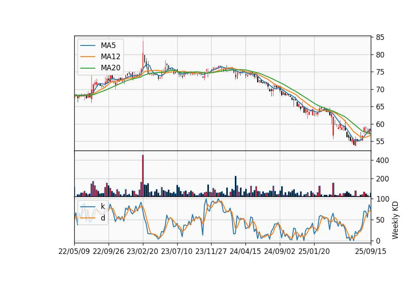The height and width of the screenshot is (296, 412).
Task: Click the k legend label in KD panel
Action: coord(103,206)
